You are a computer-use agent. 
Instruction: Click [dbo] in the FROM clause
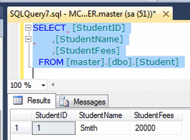pyautogui.click(x=120, y=62)
